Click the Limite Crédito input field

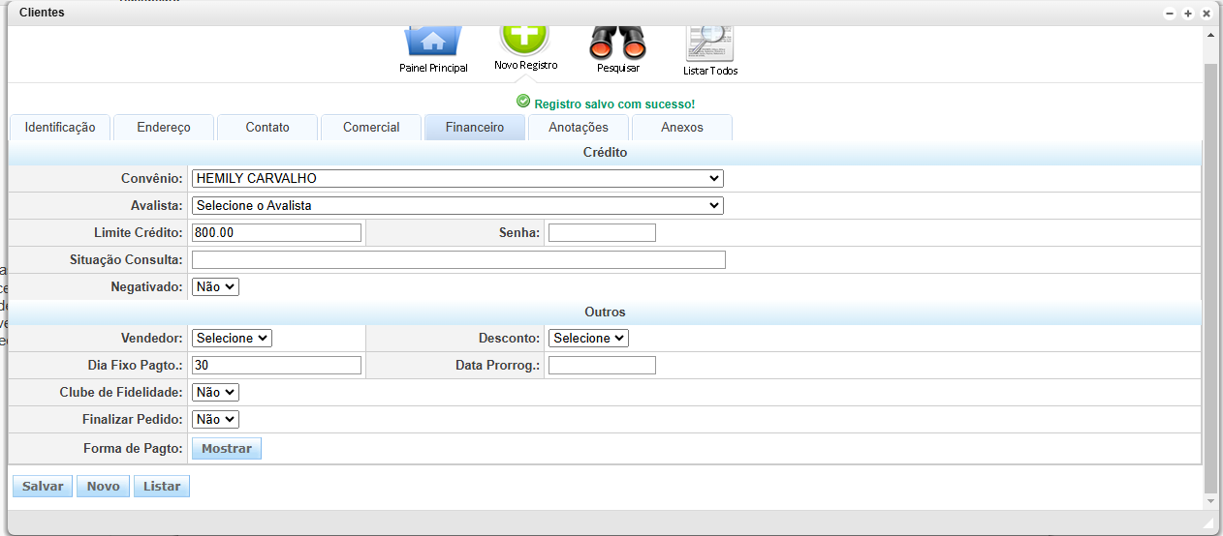click(x=276, y=233)
